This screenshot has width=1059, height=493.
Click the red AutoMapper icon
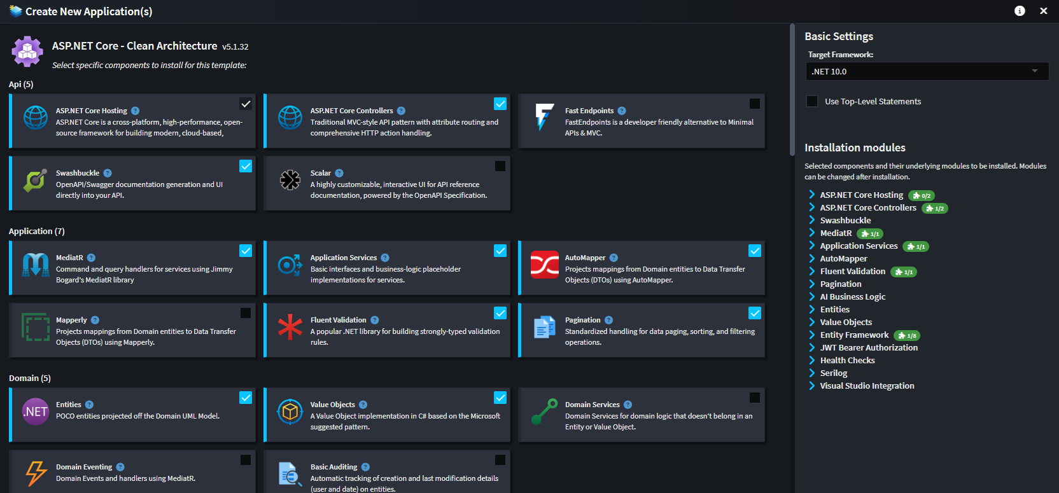pos(545,265)
